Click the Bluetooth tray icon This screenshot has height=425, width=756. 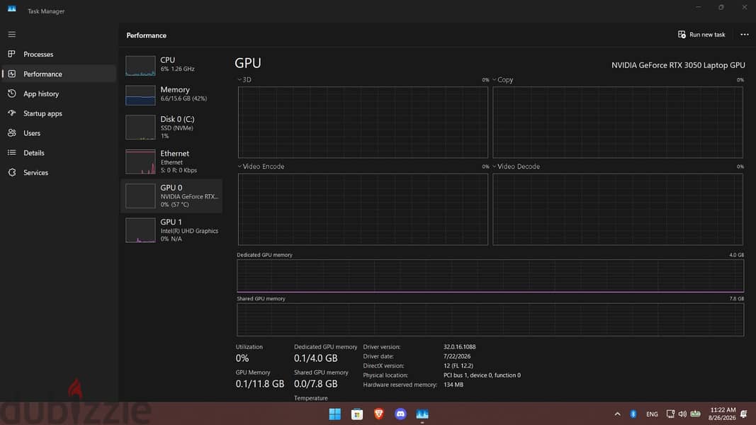point(633,414)
